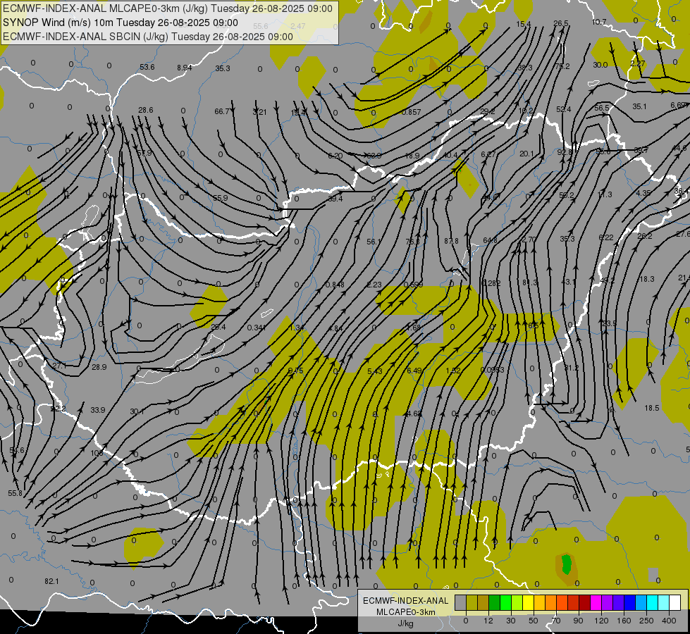Click the dark red legend swatch
690x634 pixels.
(x=585, y=602)
